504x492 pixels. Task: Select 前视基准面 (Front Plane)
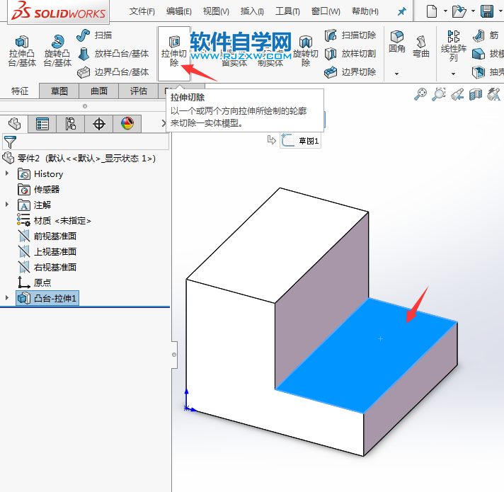(47, 236)
